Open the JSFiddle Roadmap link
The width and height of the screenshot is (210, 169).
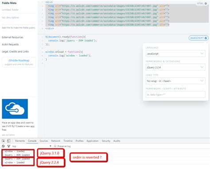coord(19,61)
